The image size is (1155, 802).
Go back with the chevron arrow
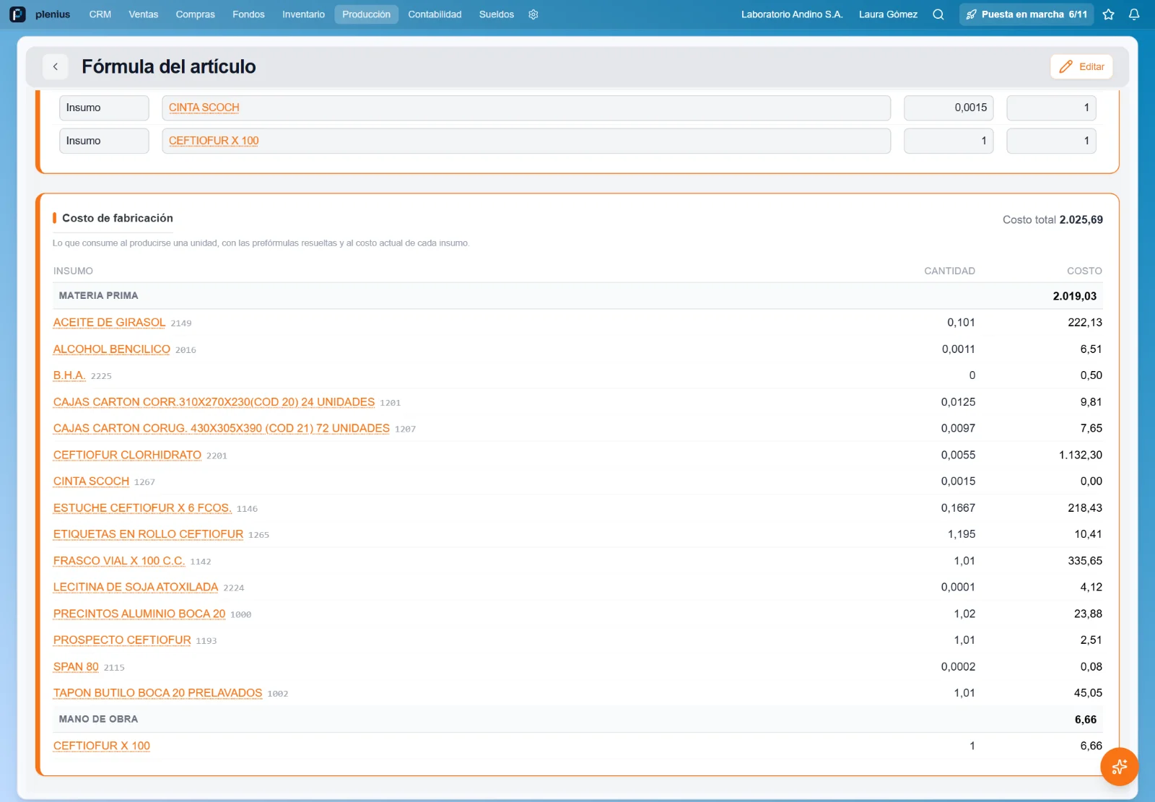point(56,66)
